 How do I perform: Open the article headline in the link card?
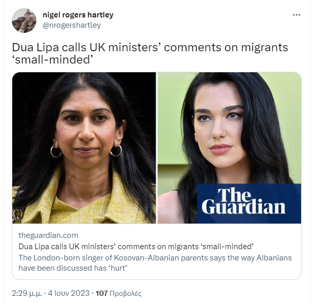136,247
